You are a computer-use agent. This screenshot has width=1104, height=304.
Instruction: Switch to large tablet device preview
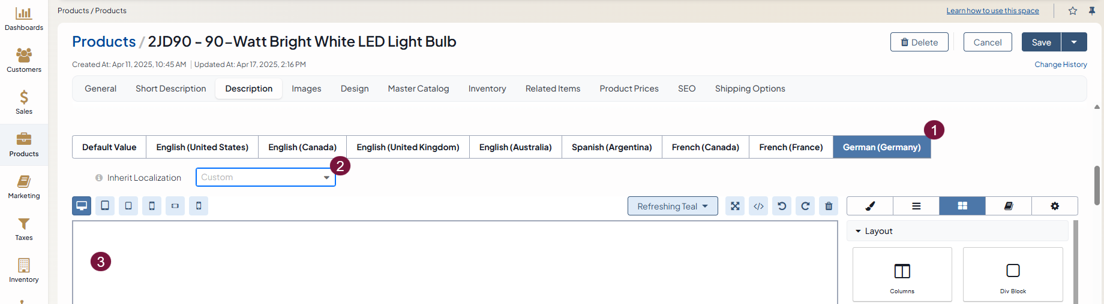coord(105,206)
